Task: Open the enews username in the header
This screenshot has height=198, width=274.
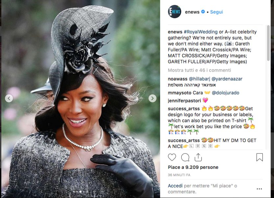Action: [x=192, y=12]
